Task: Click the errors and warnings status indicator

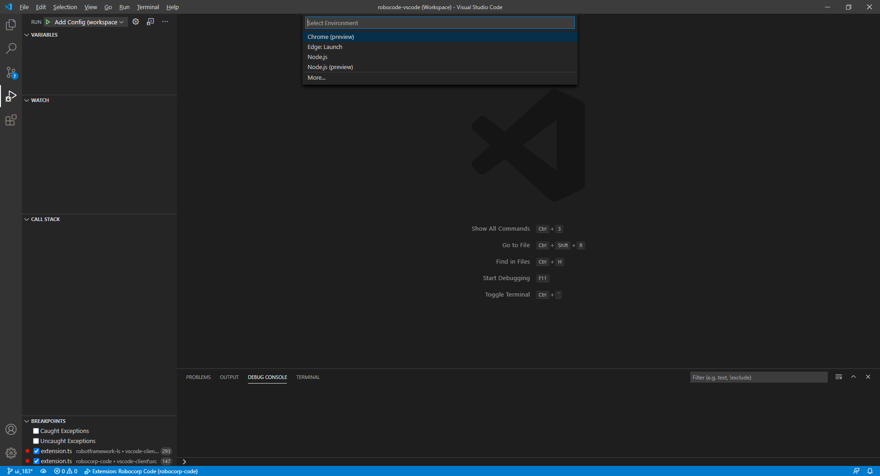Action: coord(66,471)
